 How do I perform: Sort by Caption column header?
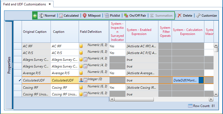click(65, 32)
